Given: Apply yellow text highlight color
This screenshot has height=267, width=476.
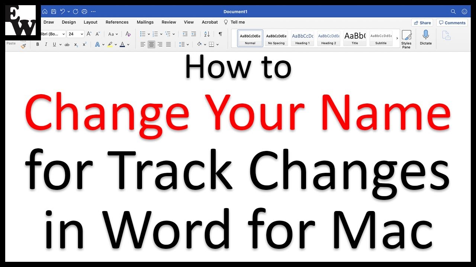Looking at the screenshot, I should coord(110,44).
